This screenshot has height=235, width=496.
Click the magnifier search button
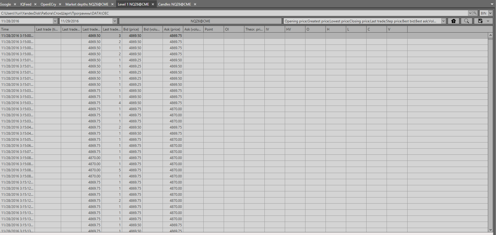point(466,21)
